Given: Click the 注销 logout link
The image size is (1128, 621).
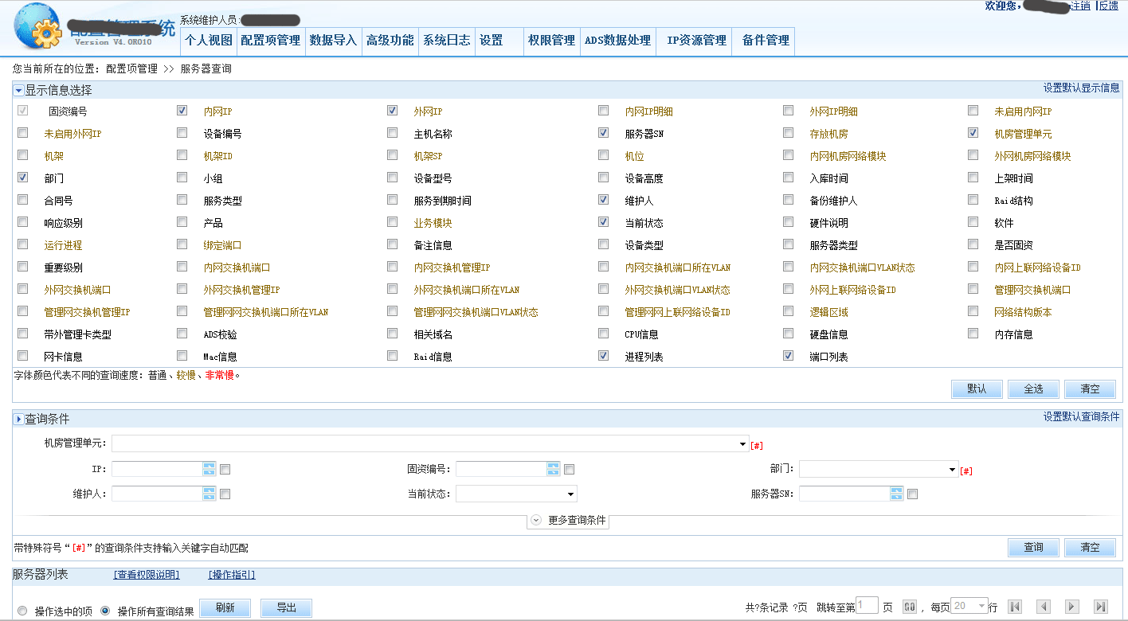Looking at the screenshot, I should pyautogui.click(x=1080, y=6).
